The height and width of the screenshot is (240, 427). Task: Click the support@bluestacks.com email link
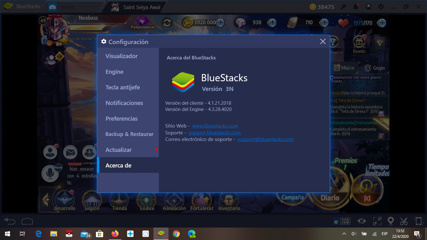pyautogui.click(x=265, y=139)
